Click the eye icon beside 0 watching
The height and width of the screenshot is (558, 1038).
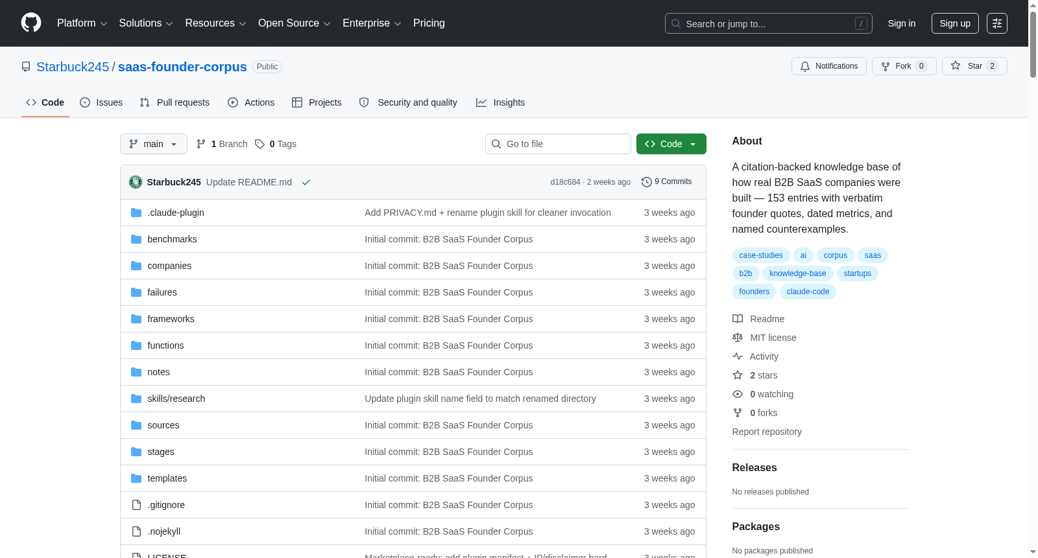(x=738, y=394)
